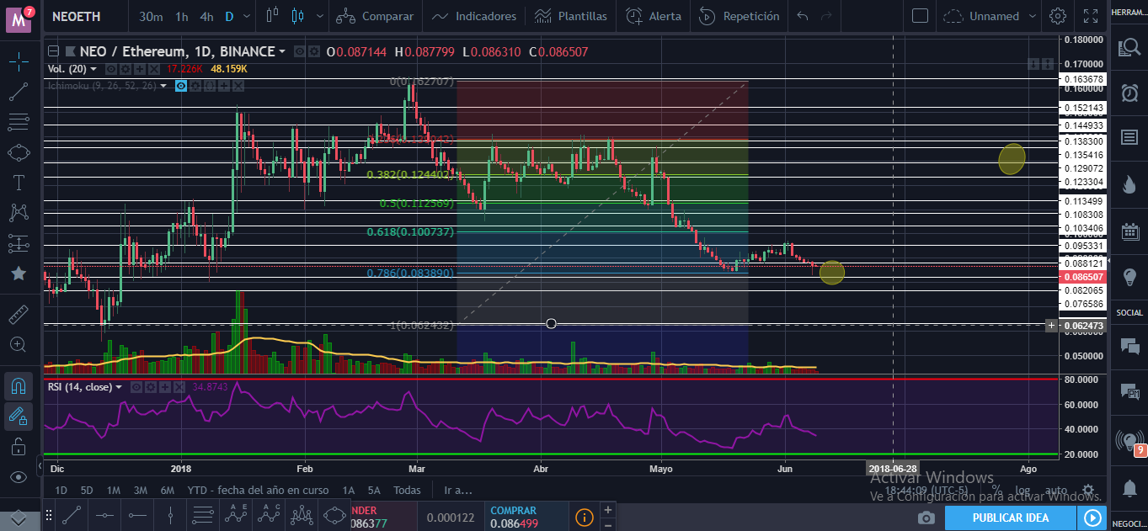This screenshot has height=531, width=1148.
Task: Expand the Ichimoku indicator dropdown arrow
Action: (x=165, y=86)
